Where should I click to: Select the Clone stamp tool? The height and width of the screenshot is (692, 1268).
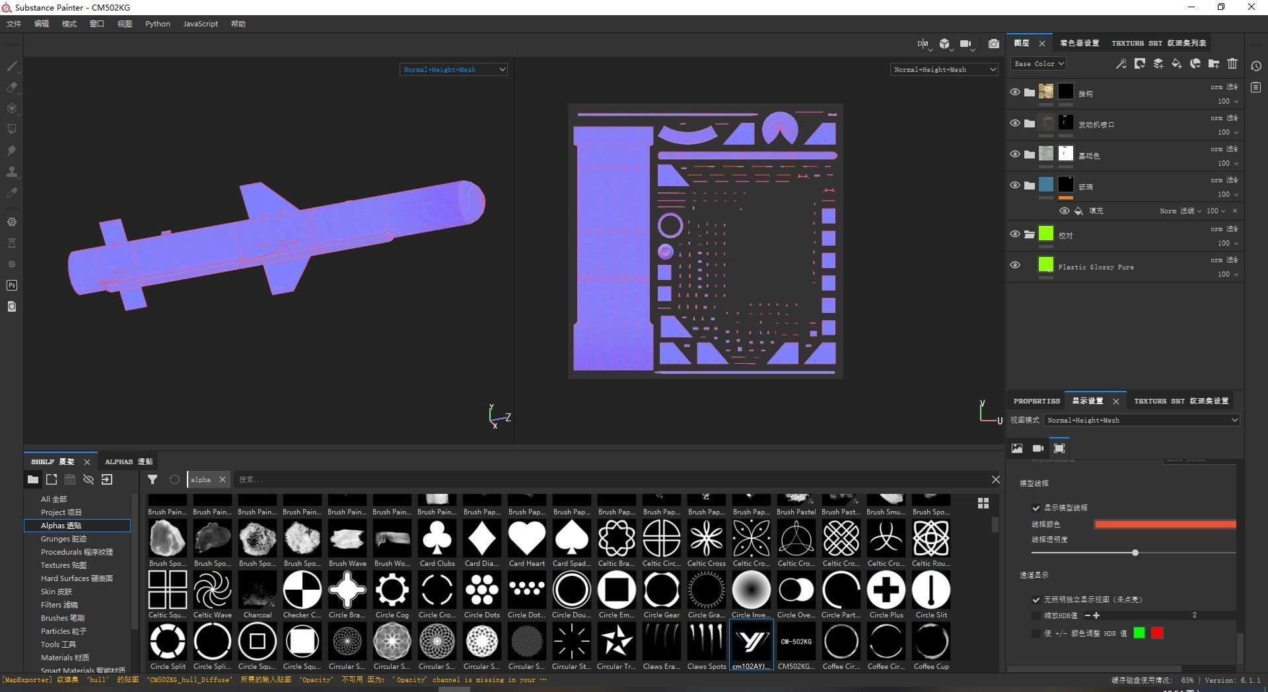click(12, 172)
